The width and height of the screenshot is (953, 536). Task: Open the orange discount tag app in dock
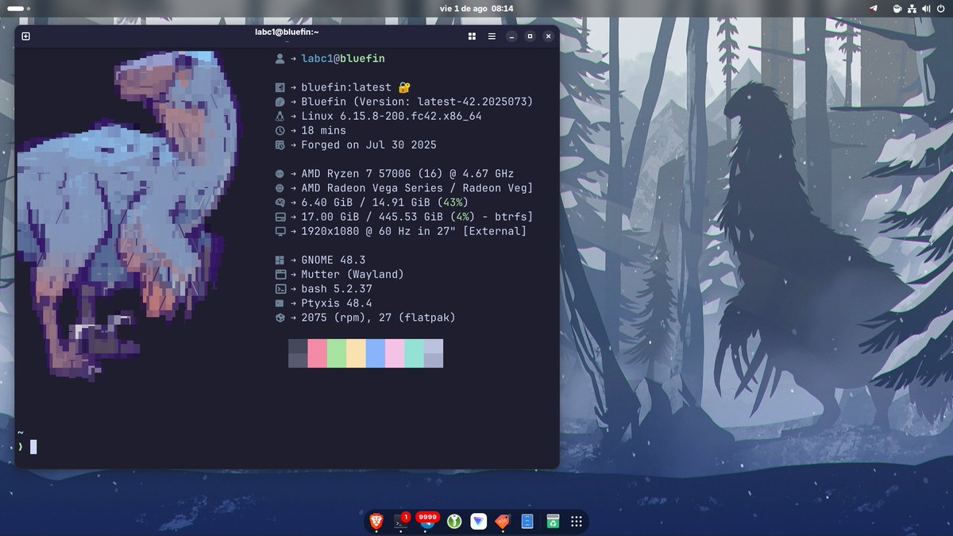point(502,521)
